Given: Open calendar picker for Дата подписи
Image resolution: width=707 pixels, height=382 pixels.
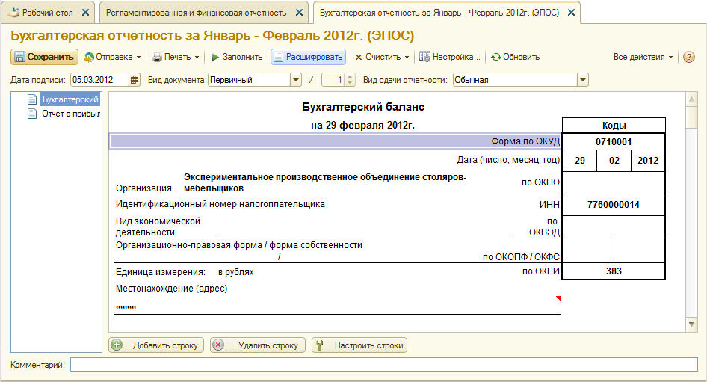Looking at the screenshot, I should [x=135, y=80].
